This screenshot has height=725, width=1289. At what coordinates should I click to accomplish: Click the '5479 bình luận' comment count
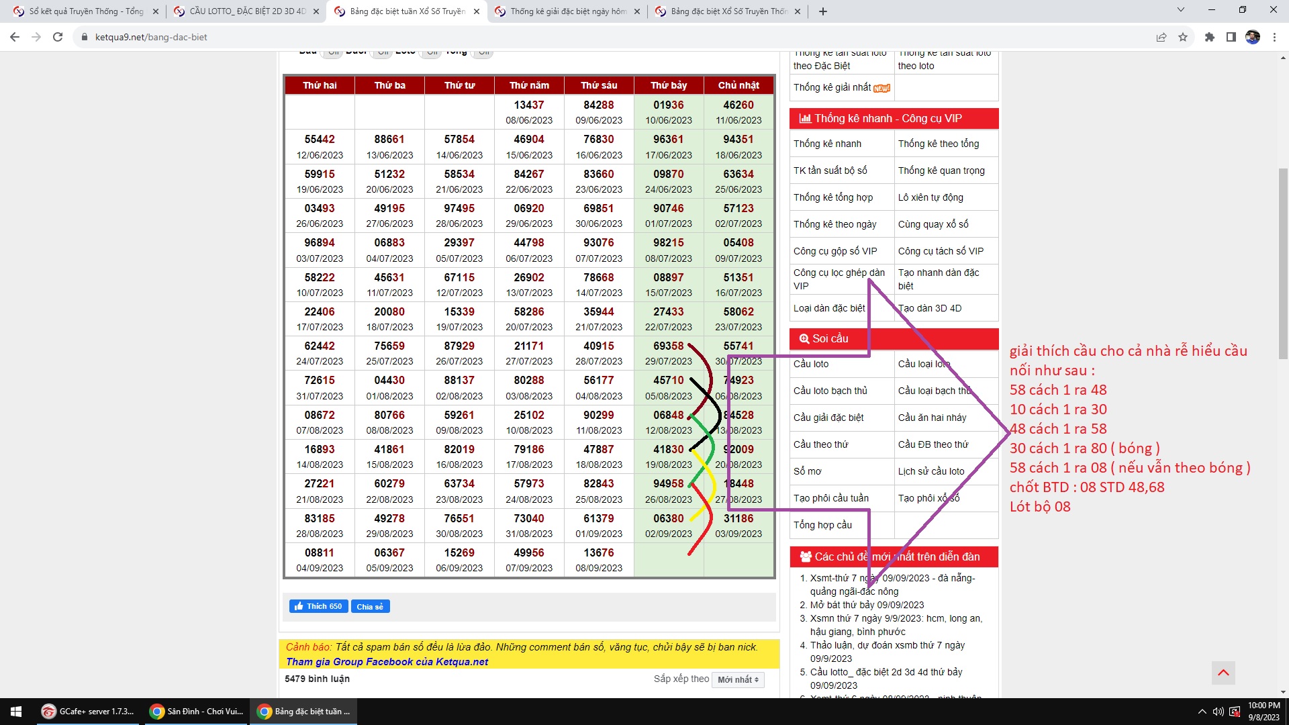click(317, 679)
